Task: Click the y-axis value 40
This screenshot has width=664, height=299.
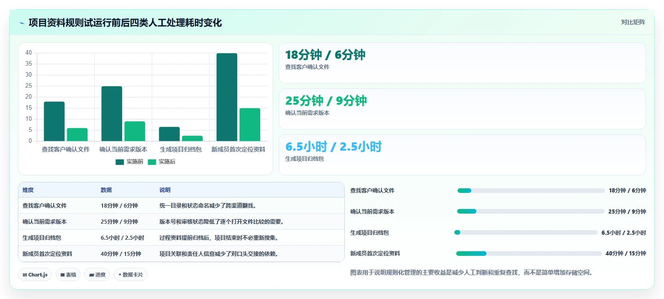Action: tap(29, 53)
